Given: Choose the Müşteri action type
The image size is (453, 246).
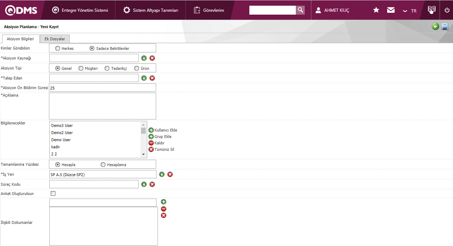Looking at the screenshot, I should coord(81,68).
